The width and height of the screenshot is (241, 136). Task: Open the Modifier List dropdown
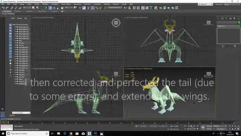[229, 26]
